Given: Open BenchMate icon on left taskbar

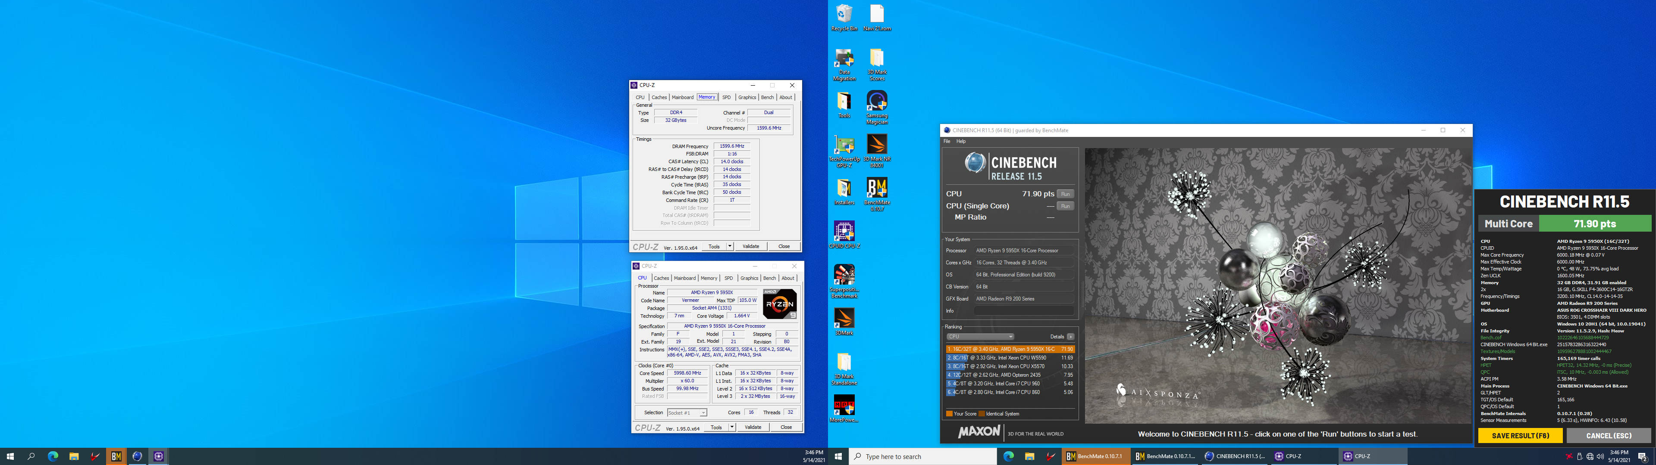Looking at the screenshot, I should [116, 456].
